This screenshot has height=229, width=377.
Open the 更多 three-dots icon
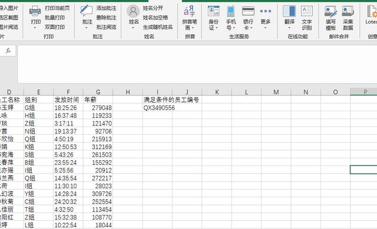266,11
